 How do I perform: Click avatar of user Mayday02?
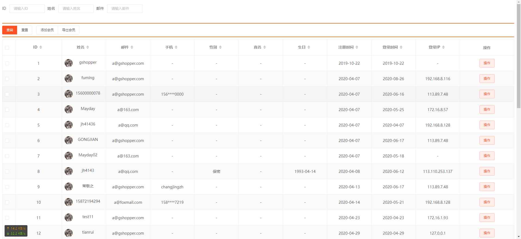pos(69,156)
